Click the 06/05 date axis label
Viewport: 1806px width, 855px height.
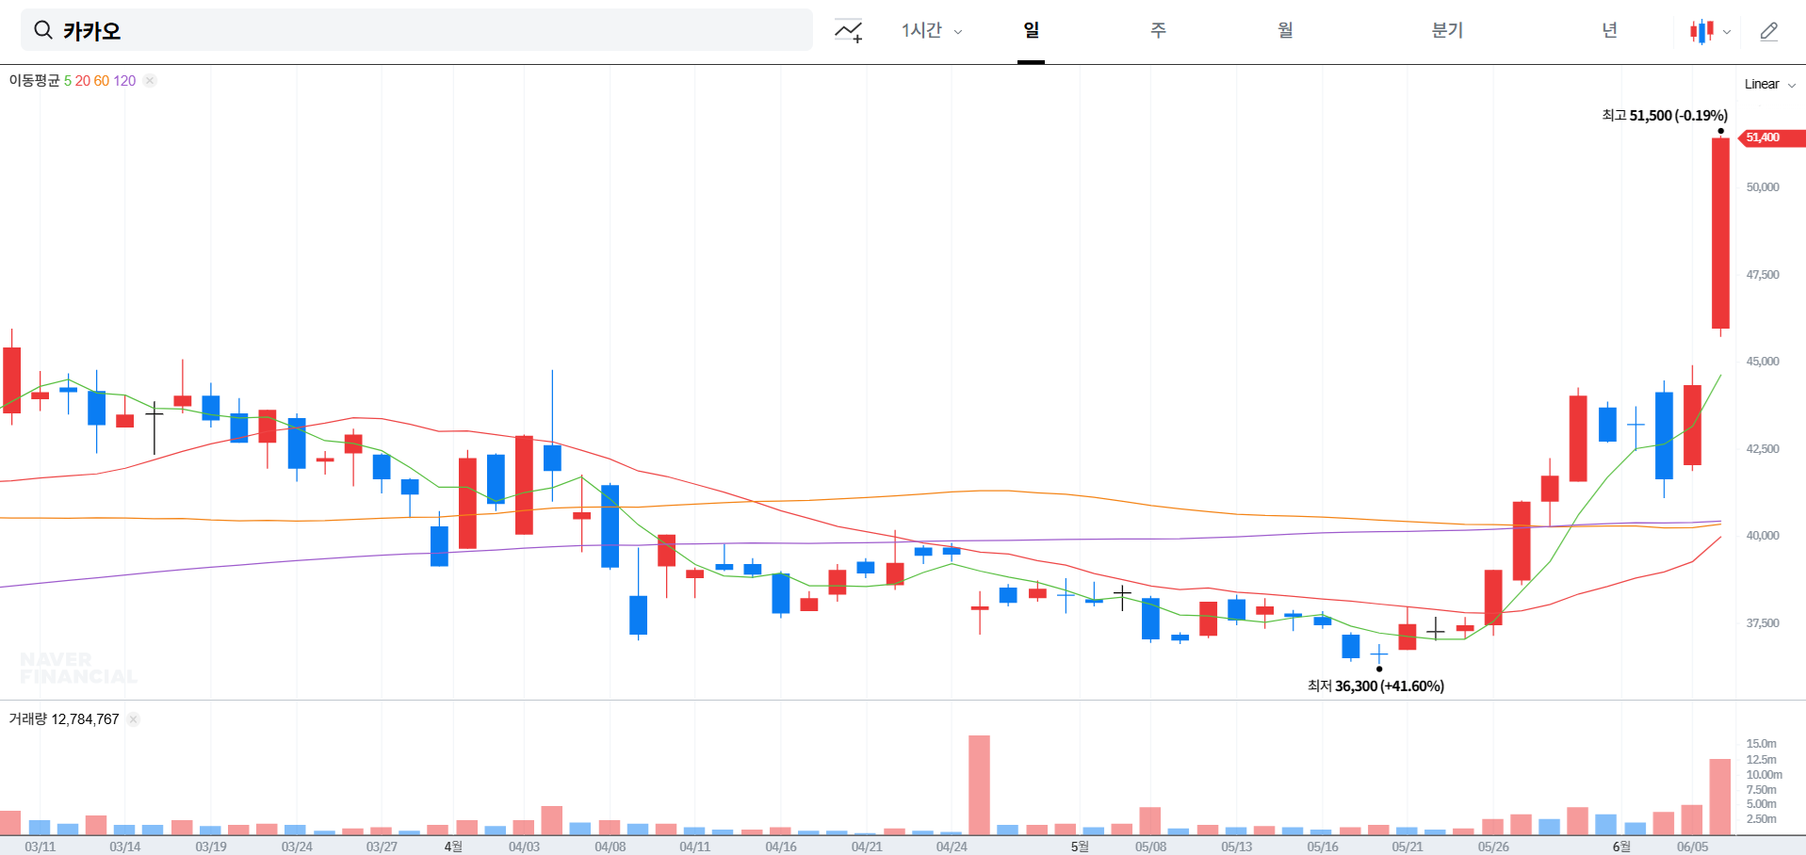pos(1692,847)
